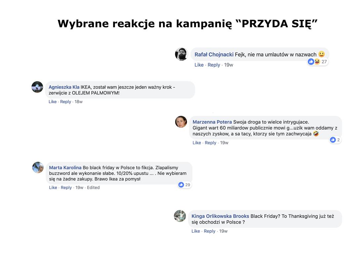This screenshot has width=359, height=254.
Task: Like Kinga Orlikowska Brooks' comment
Action: [196, 231]
